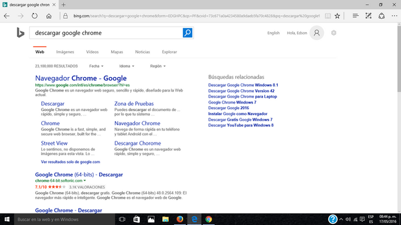
Task: Open Action Center notification icon
Action: click(x=362, y=220)
